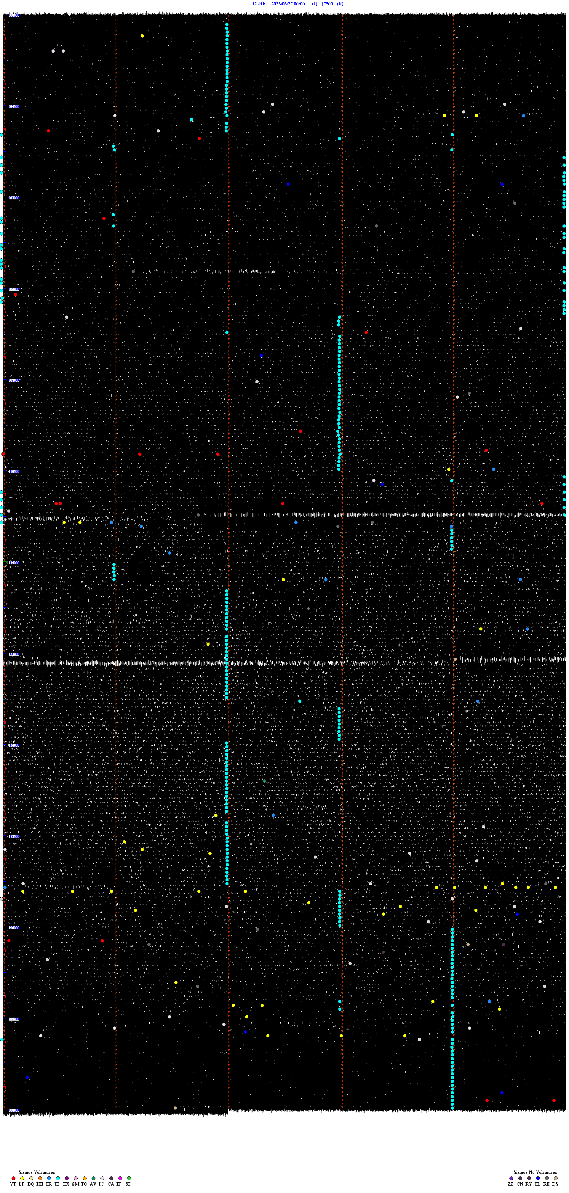Select the pale BQ legend swatch
The image size is (569, 1193).
(x=31, y=1178)
